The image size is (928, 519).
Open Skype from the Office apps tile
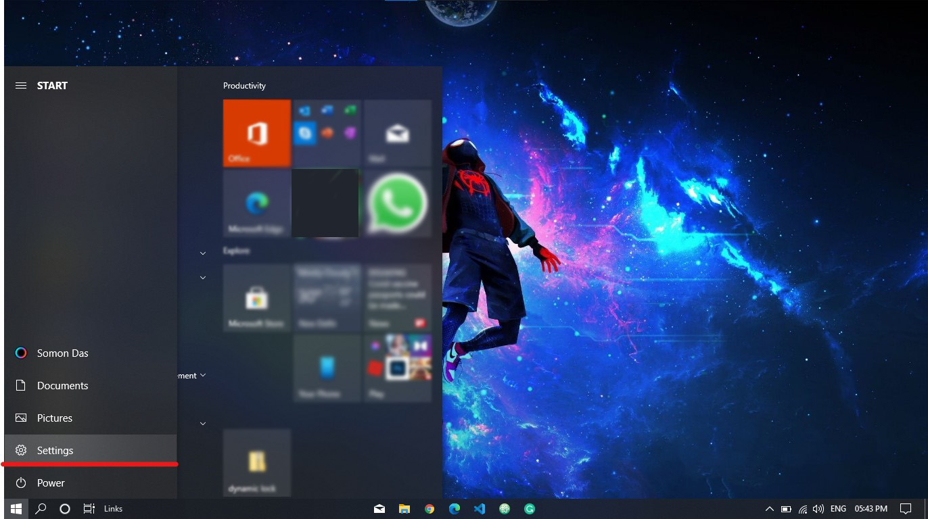305,134
